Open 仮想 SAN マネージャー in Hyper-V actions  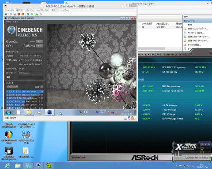pos(198,40)
